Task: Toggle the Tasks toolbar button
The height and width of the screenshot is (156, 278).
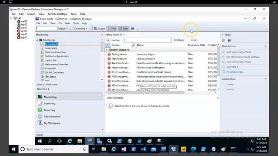Action: [123, 29]
